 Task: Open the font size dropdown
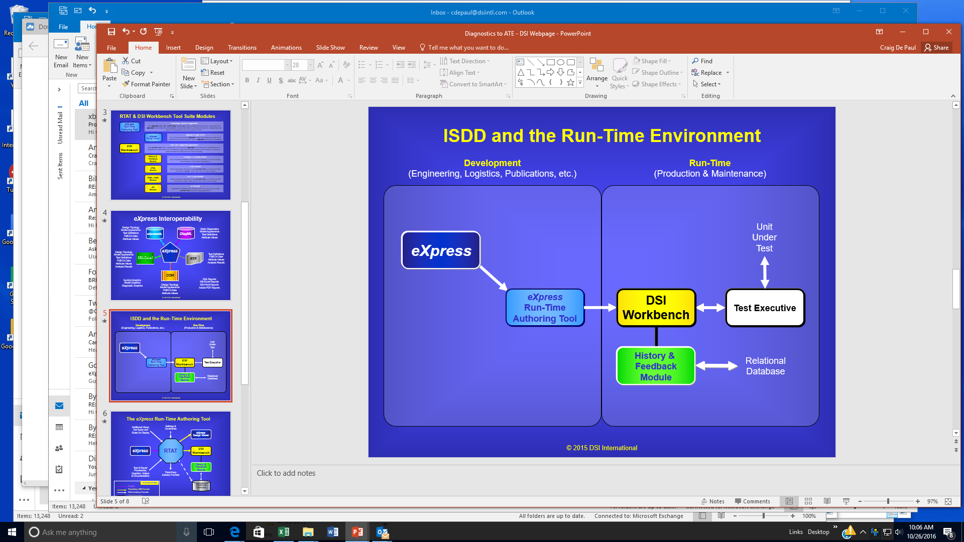[x=310, y=65]
